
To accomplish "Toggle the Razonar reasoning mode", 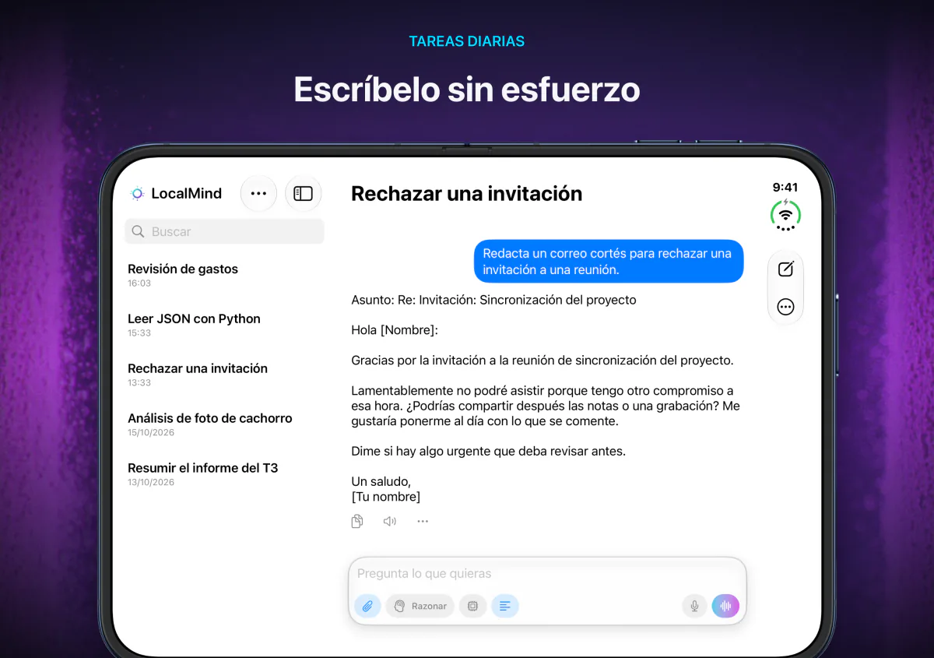I will pos(420,606).
